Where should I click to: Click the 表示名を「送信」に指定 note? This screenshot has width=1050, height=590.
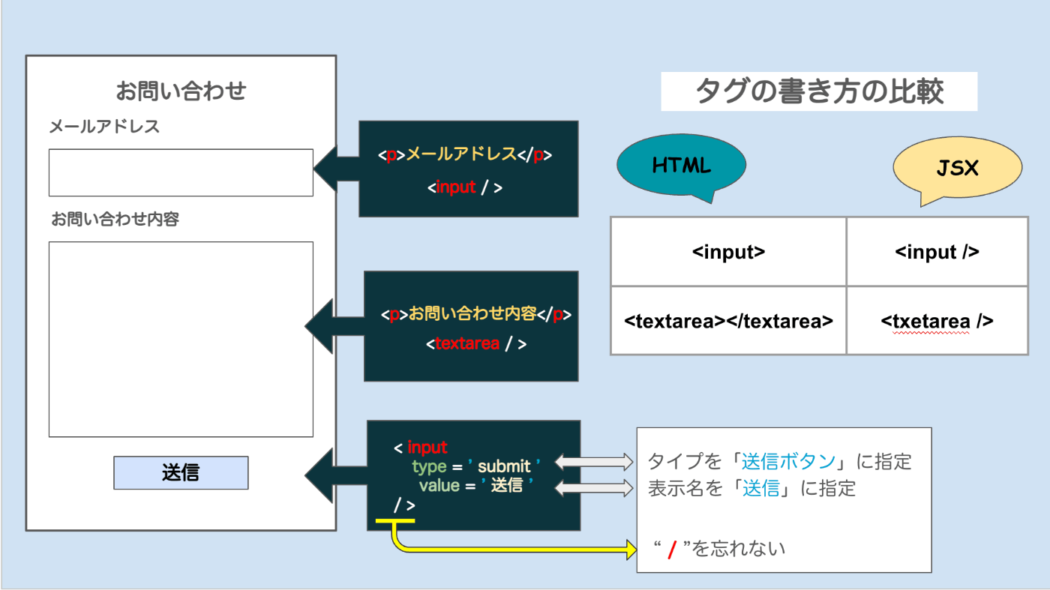(751, 490)
